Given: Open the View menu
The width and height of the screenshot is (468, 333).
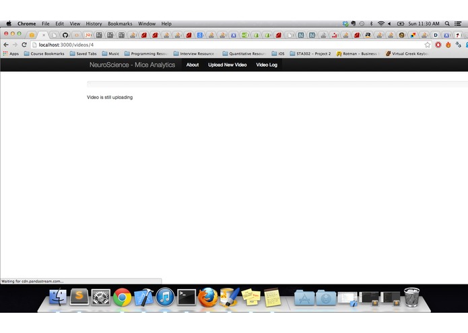Looking at the screenshot, I should click(75, 24).
